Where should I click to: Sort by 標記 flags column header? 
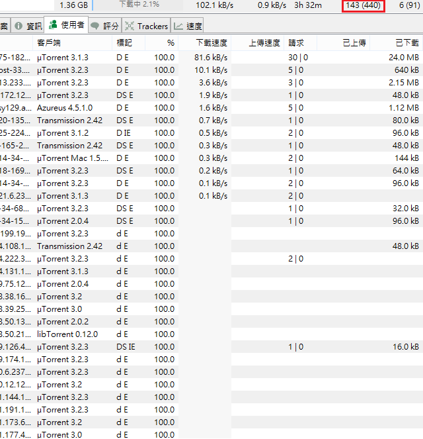click(128, 43)
